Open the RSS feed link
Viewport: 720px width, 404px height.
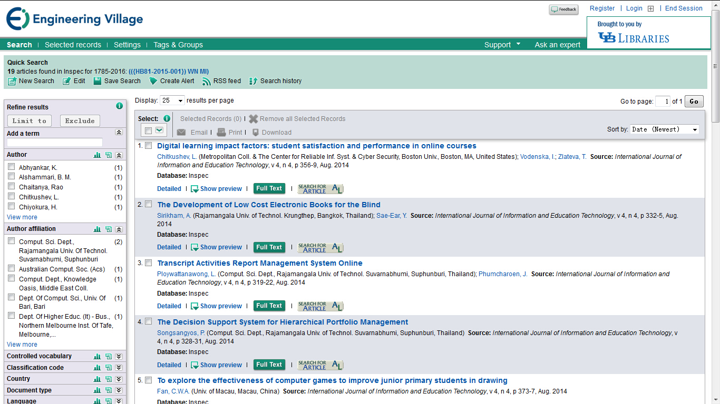222,81
